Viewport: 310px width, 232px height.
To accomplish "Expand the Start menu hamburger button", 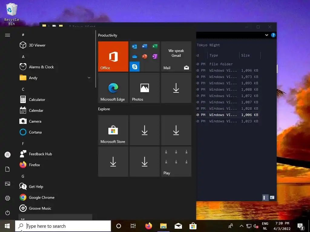I will click(8, 35).
